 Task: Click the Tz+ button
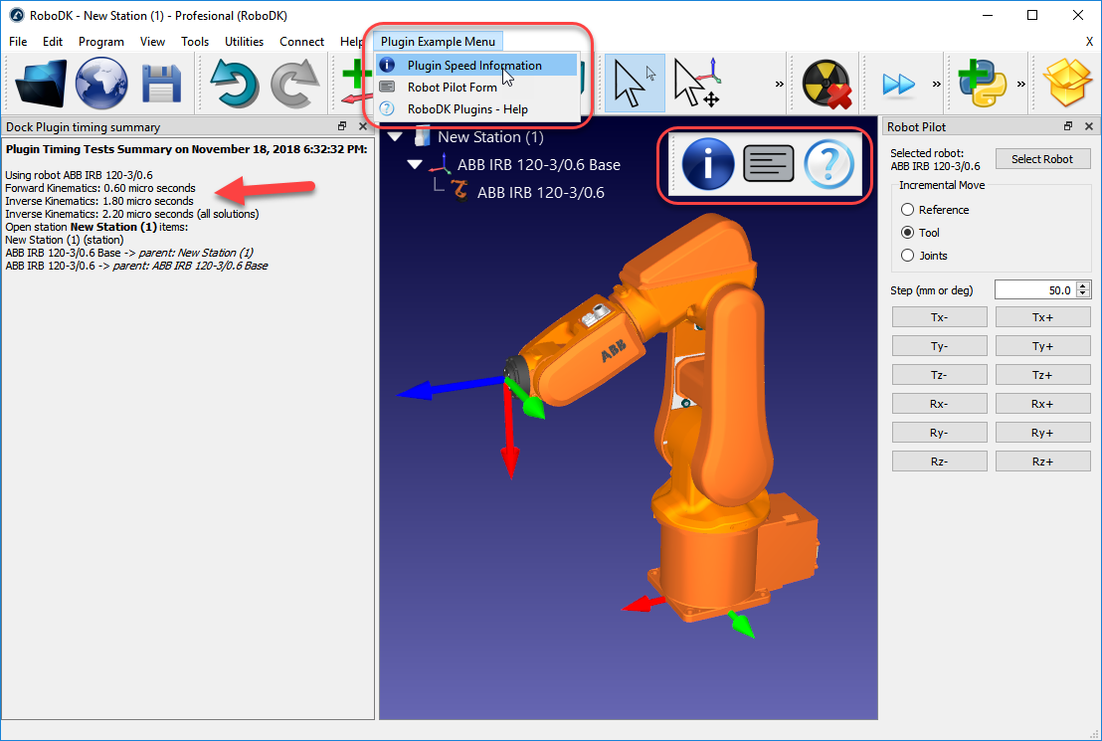click(x=1043, y=375)
